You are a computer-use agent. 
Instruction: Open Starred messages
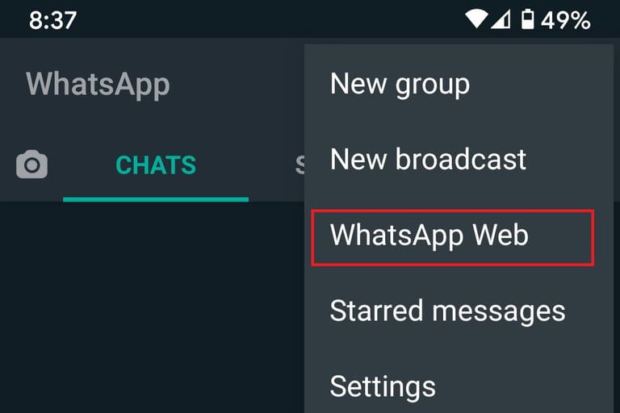pos(447,311)
